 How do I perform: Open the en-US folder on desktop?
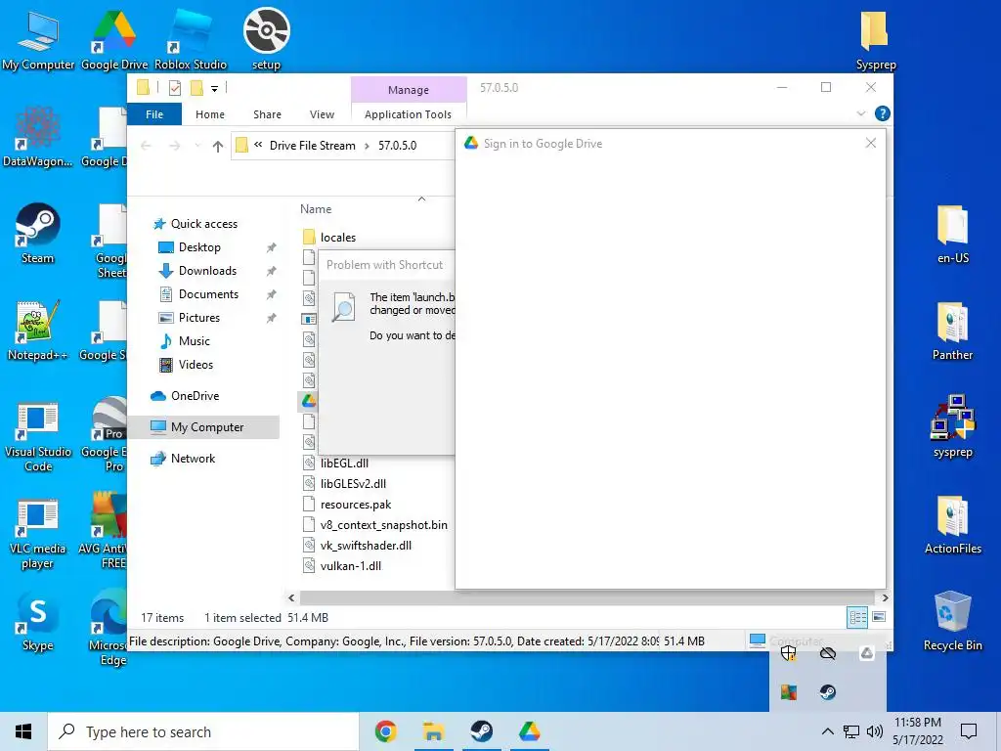(952, 233)
